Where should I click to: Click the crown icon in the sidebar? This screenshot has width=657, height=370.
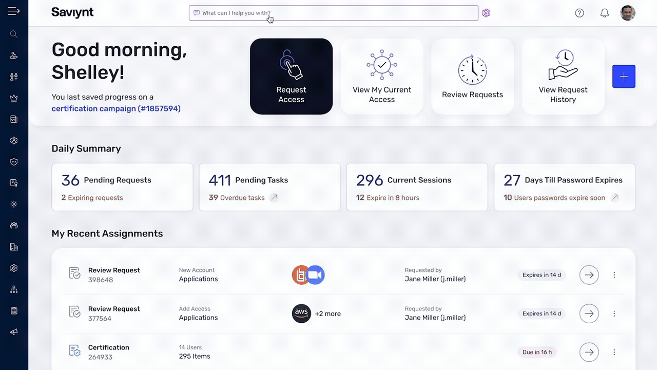(13, 97)
